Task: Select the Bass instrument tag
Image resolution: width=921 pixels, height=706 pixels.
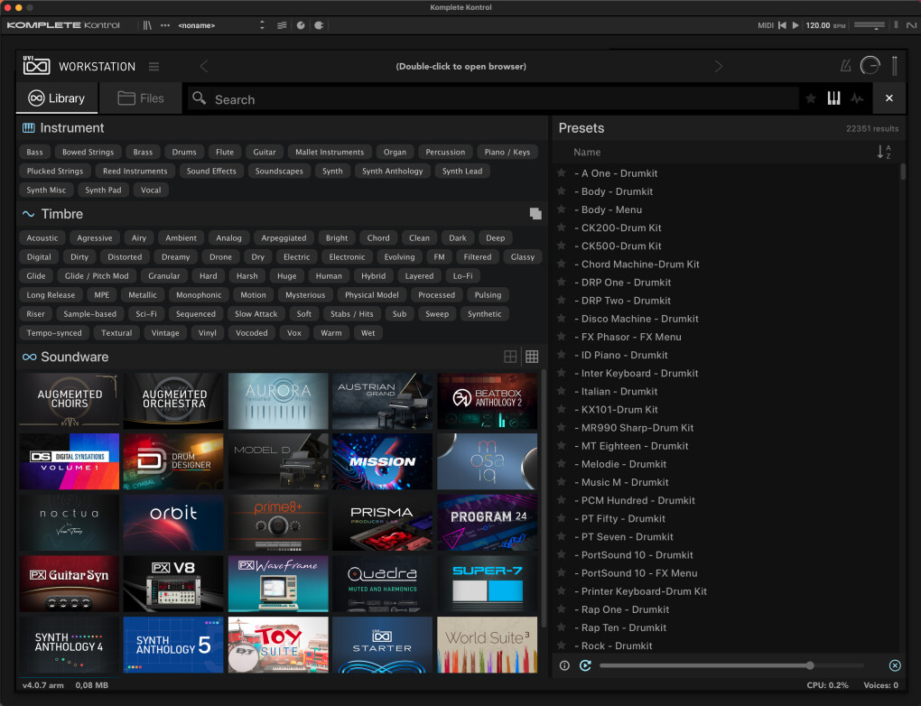Action: 34,153
